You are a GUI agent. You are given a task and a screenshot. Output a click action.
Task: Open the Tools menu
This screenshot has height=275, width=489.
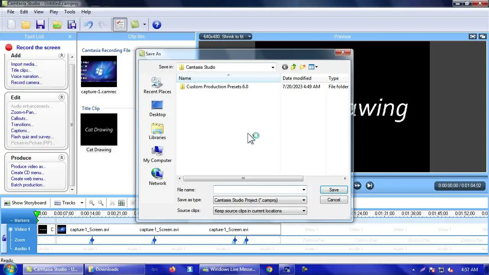click(x=70, y=12)
